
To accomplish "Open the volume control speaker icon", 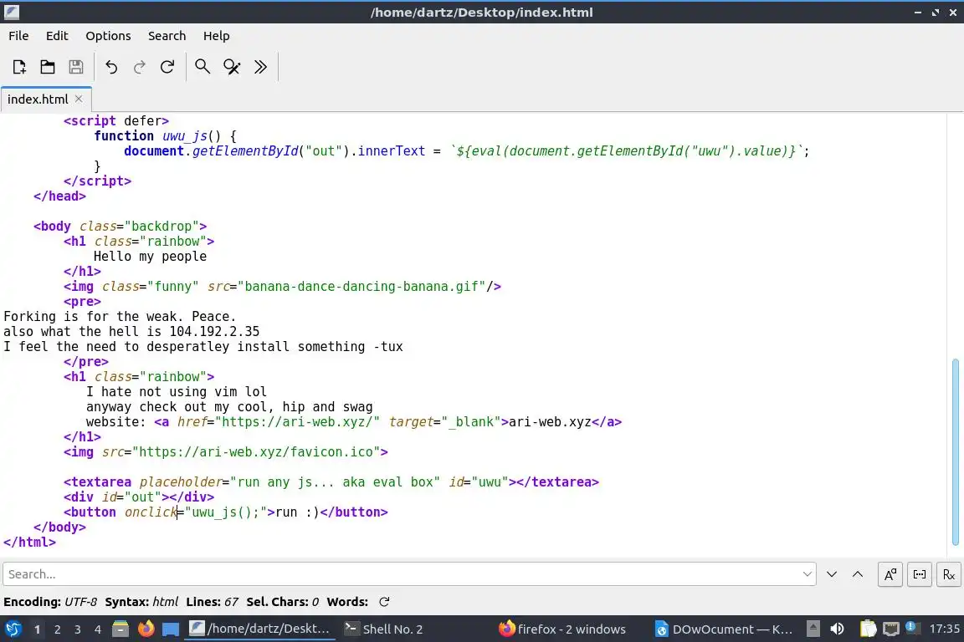I will (x=837, y=629).
